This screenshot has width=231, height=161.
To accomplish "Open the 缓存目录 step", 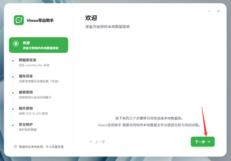I will pos(38,78).
